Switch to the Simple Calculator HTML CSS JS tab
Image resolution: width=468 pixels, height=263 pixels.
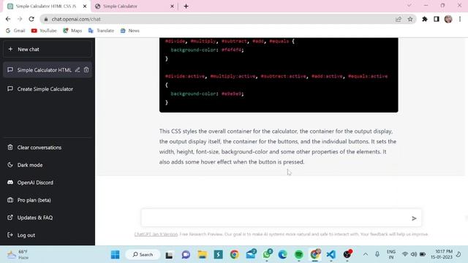(46, 7)
